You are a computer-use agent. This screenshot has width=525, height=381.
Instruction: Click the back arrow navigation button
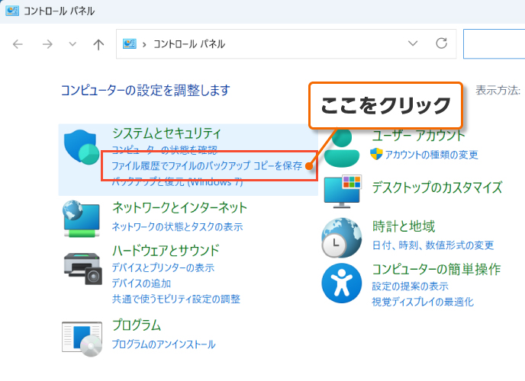pyautogui.click(x=18, y=44)
